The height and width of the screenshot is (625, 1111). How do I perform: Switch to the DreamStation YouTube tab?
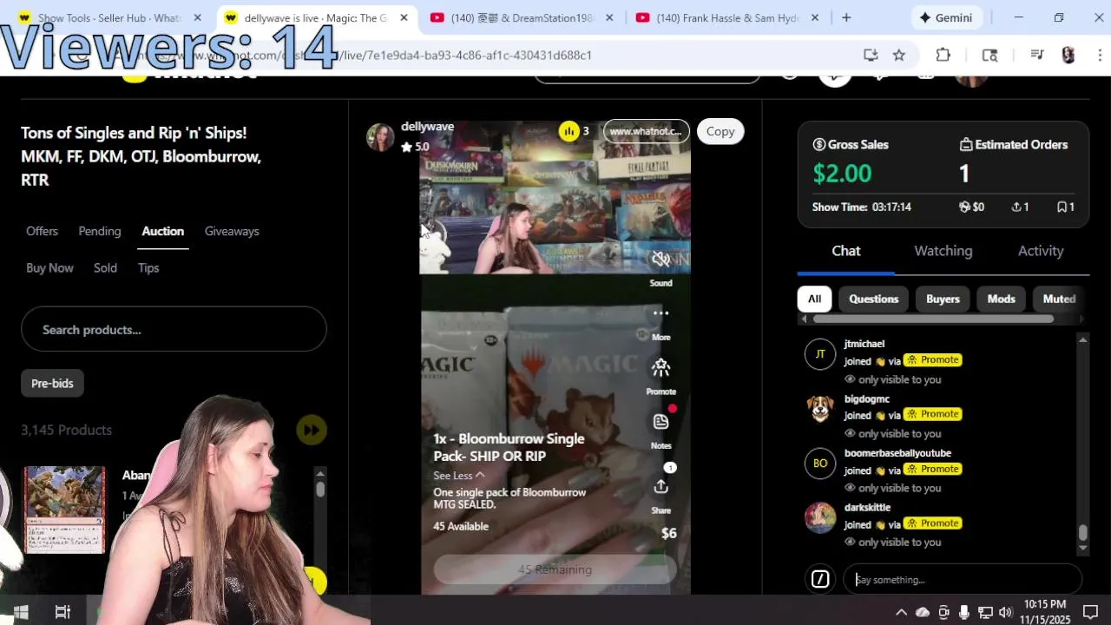[x=522, y=17]
